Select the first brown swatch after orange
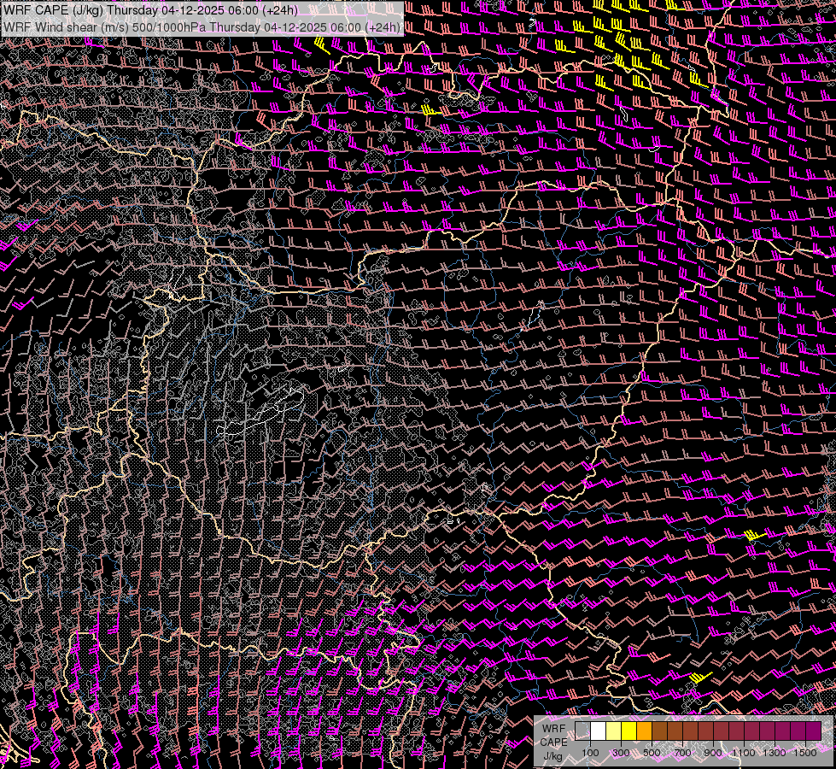836x769 pixels. (x=659, y=731)
